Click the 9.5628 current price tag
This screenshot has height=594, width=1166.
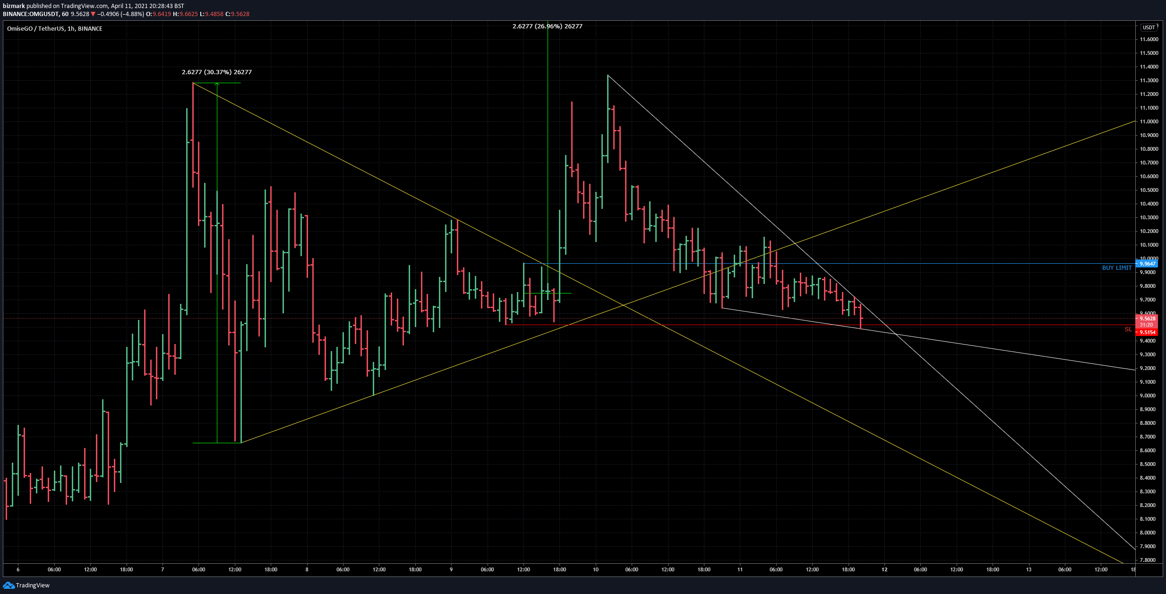pyautogui.click(x=1148, y=319)
